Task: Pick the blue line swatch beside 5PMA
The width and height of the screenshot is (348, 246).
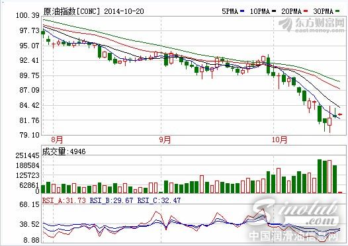Action: point(242,11)
